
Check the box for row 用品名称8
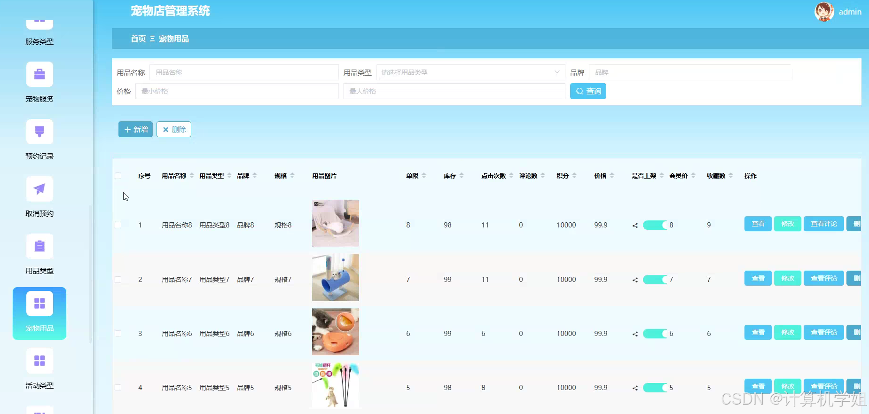pos(118,225)
